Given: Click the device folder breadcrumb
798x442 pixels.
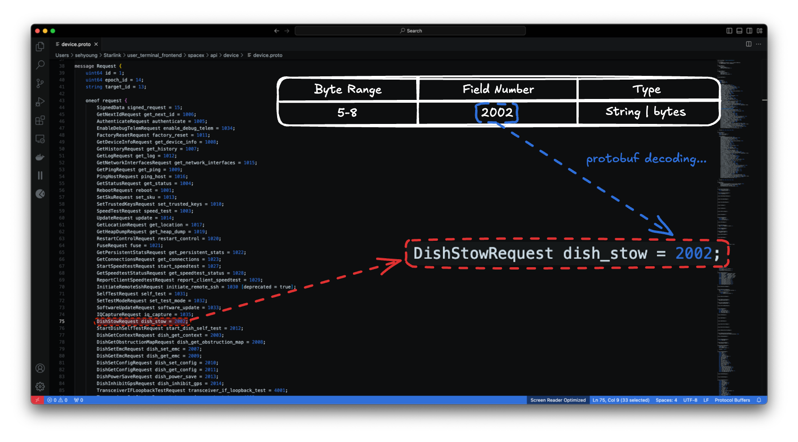Looking at the screenshot, I should tap(231, 55).
